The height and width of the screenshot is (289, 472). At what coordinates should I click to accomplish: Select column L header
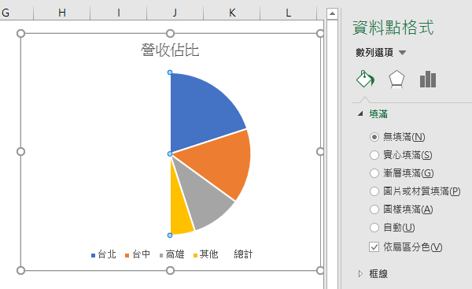click(289, 13)
